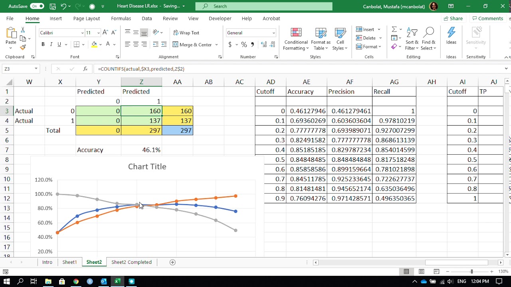Click the Borders icon

77,45
